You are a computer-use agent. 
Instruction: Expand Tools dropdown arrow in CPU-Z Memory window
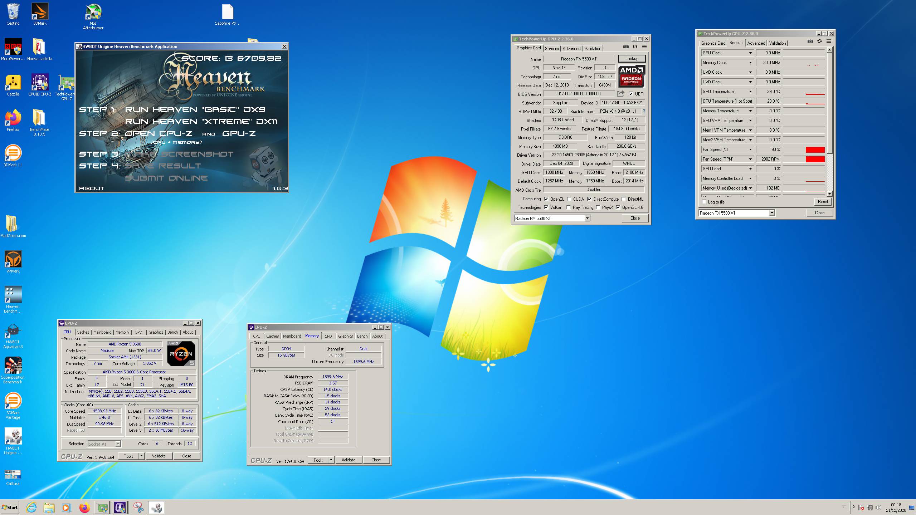[x=331, y=460]
